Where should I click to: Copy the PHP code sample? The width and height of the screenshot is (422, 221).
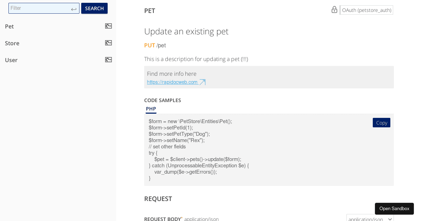click(381, 122)
